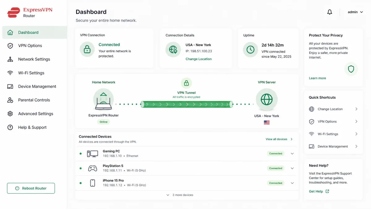Click the USA flag icon under VPN Server
Viewport: 371px width, 209px height.
[267, 123]
